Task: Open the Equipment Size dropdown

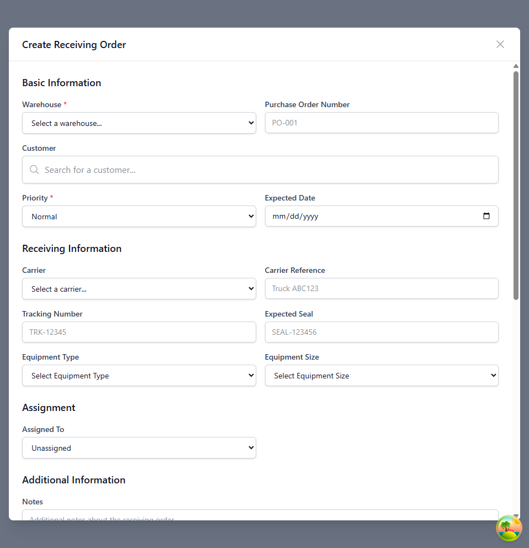Action: pyautogui.click(x=381, y=375)
